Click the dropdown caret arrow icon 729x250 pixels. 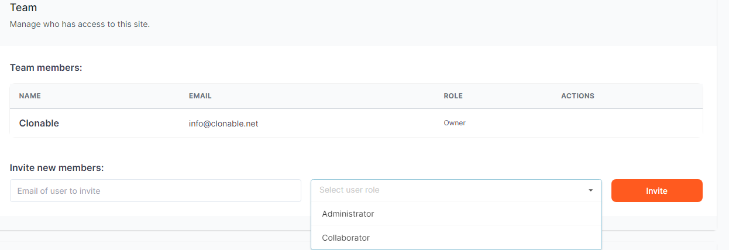(x=590, y=190)
